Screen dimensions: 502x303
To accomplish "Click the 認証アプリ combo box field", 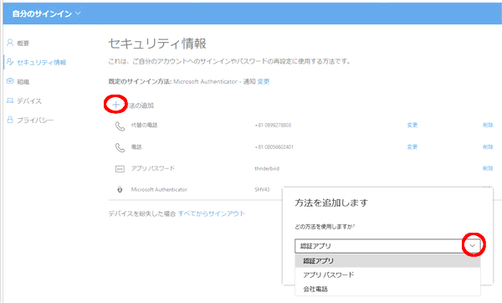I will [x=387, y=246].
